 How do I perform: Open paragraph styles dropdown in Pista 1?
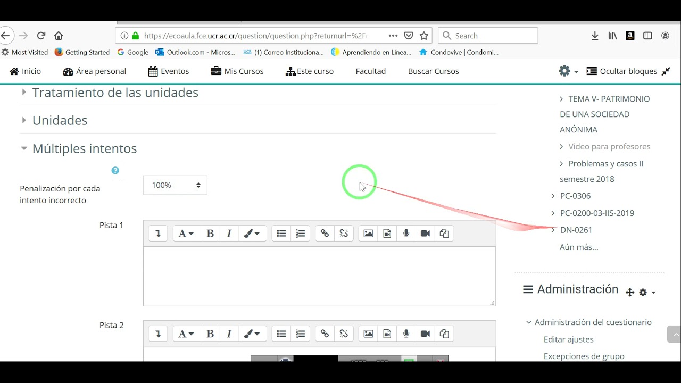coord(186,234)
